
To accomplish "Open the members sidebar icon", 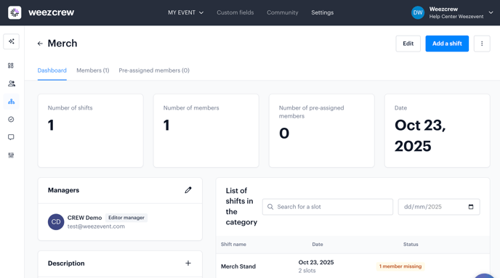I will (12, 83).
